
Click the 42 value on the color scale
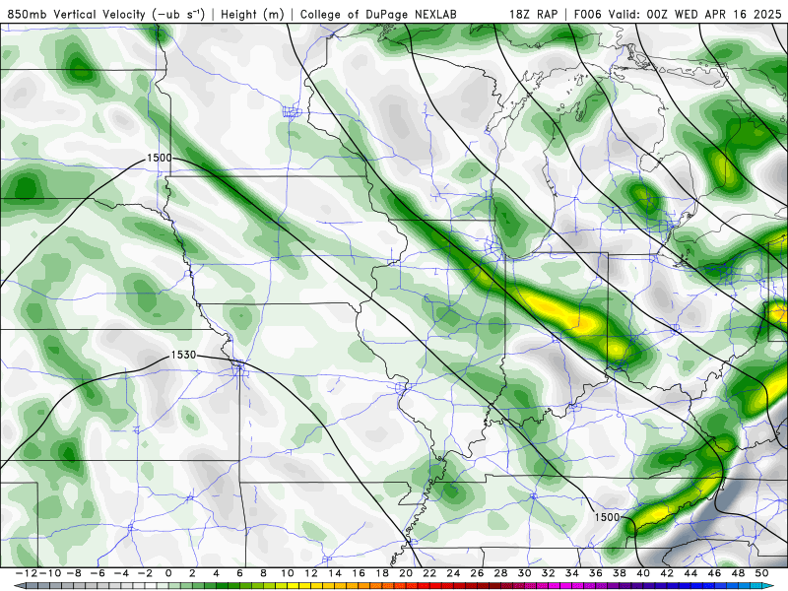click(667, 573)
